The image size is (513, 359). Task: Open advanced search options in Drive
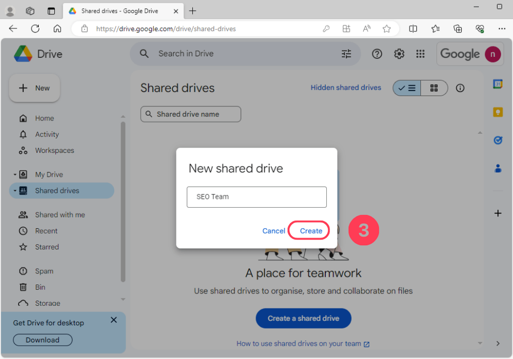346,53
